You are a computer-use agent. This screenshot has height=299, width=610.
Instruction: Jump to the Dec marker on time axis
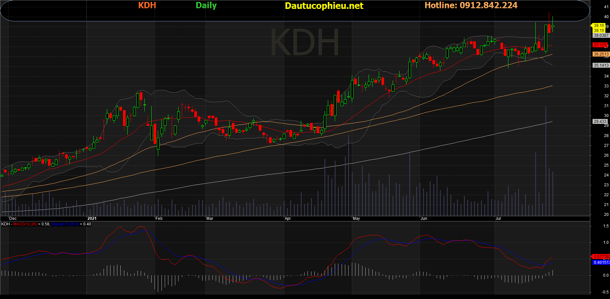coord(13,218)
